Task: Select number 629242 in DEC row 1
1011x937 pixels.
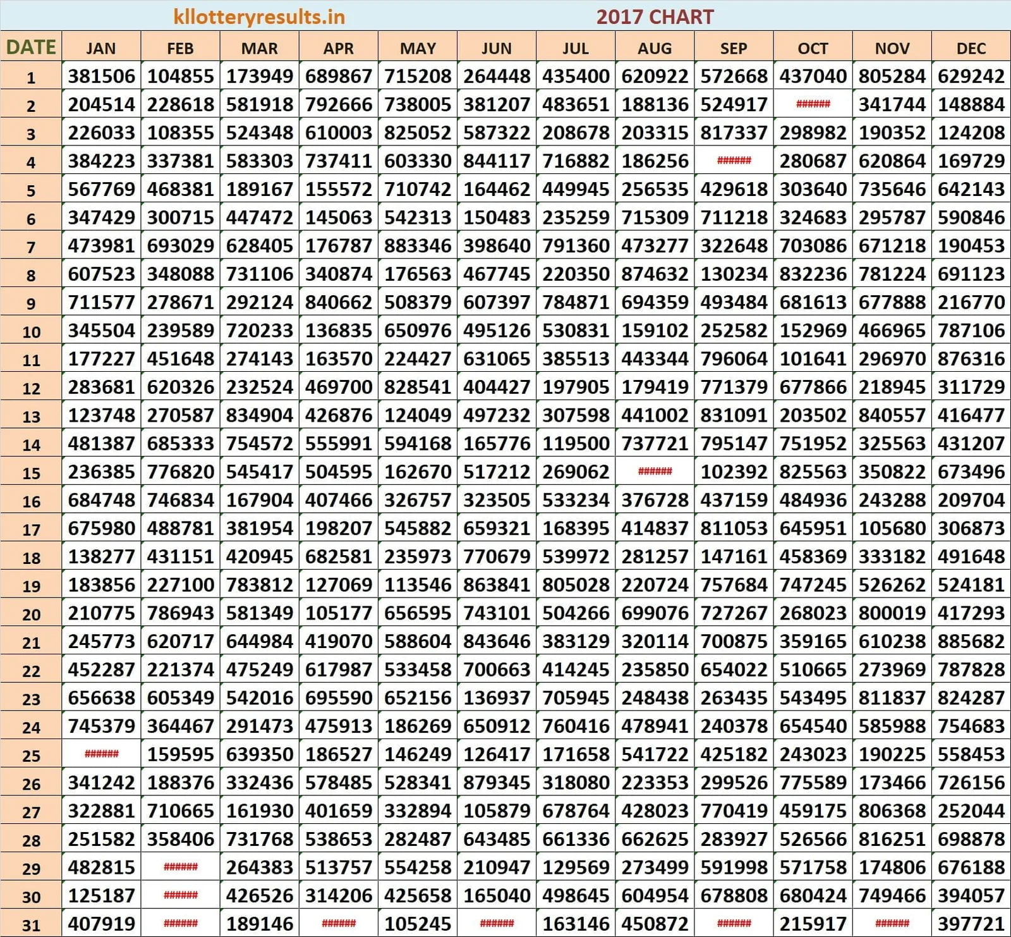Action: (x=971, y=77)
